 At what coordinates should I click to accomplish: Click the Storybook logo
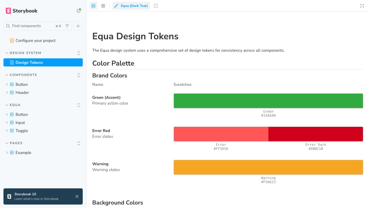22,11
